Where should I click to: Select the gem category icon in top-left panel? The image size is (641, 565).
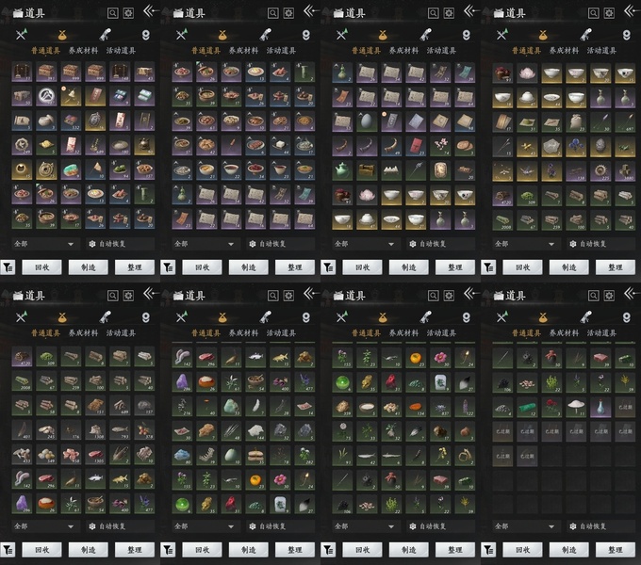tap(145, 35)
